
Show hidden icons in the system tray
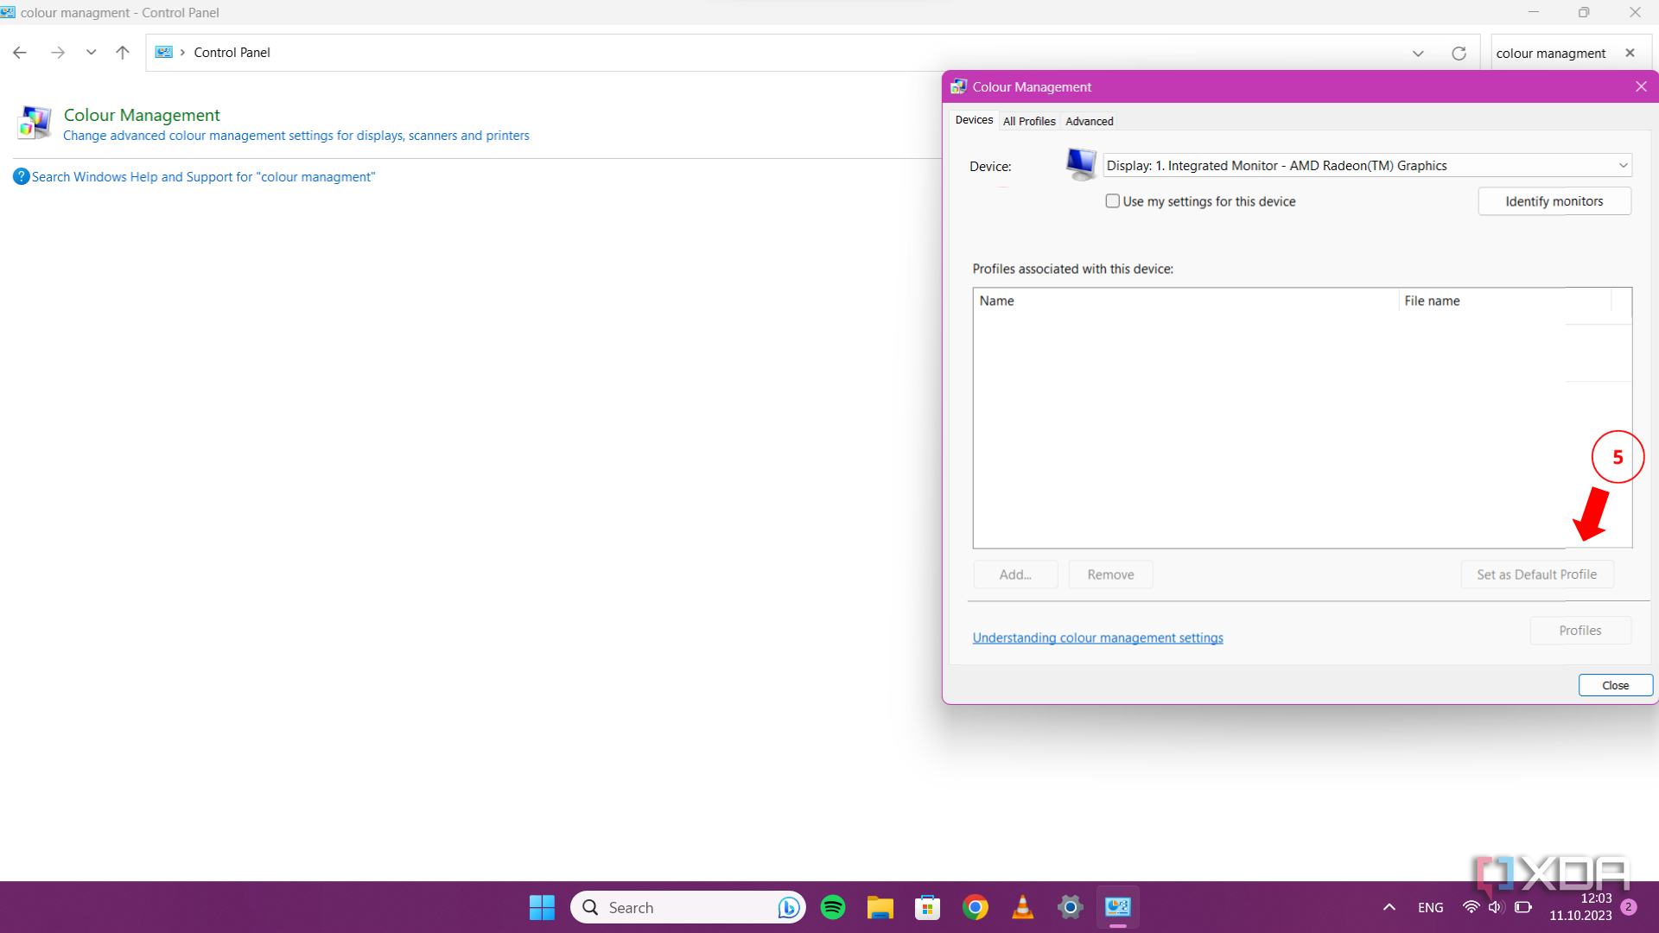[x=1389, y=907]
